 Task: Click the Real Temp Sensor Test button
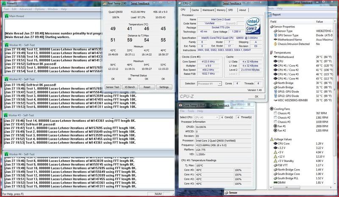[x=112, y=87]
